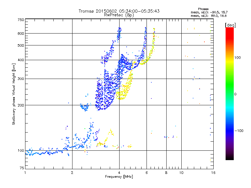Click the y-axis tick label '750'
The image size is (251, 188).
21,20
